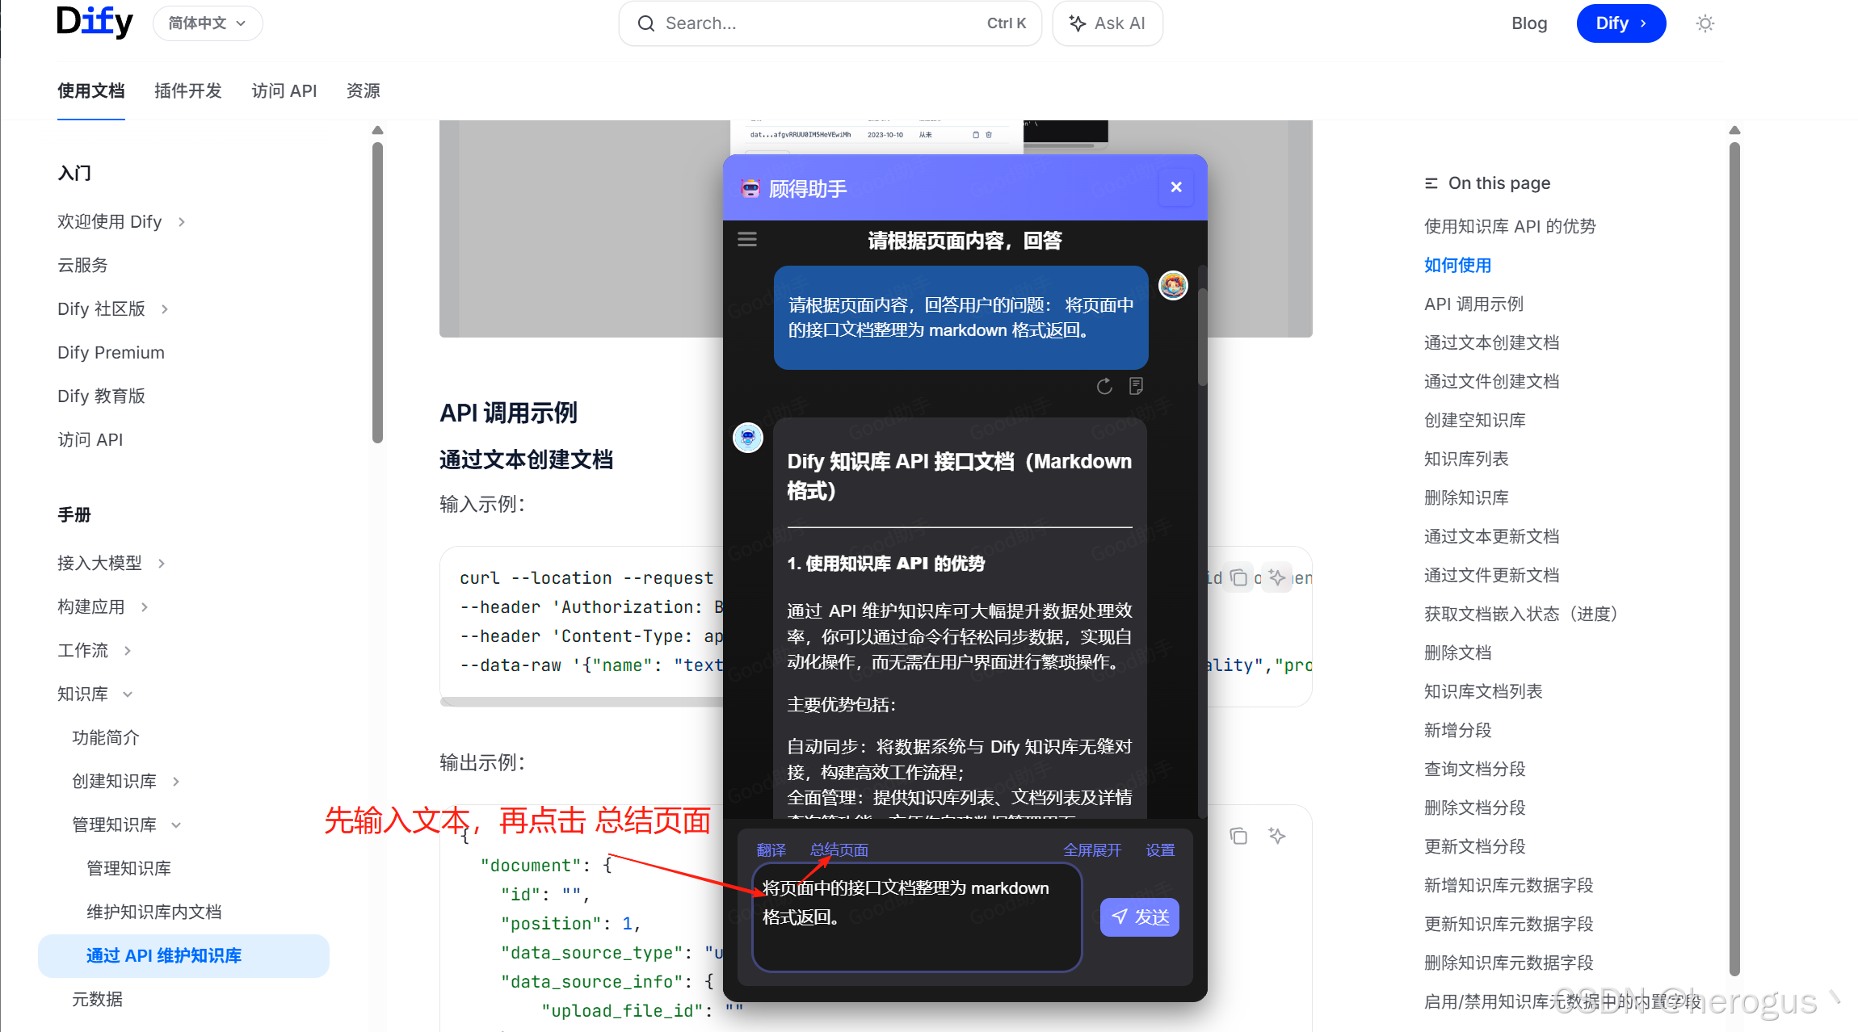Jump to API 调用示例 section
Screen dimensions: 1858x1032
1473,304
